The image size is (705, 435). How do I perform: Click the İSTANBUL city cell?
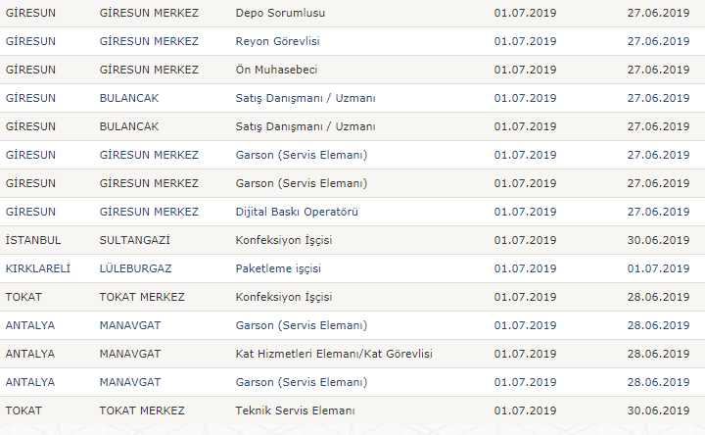coord(33,240)
